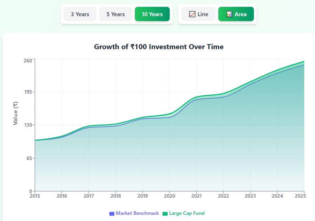Click the Value (₹) y-axis title
This screenshot has height=221, width=315.
pyautogui.click(x=16, y=113)
